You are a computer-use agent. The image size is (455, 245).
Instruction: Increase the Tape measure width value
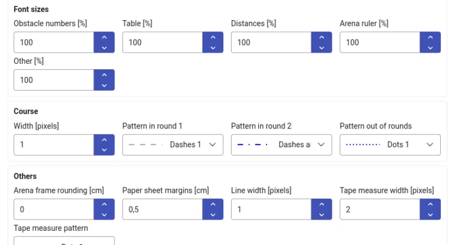(x=430, y=204)
